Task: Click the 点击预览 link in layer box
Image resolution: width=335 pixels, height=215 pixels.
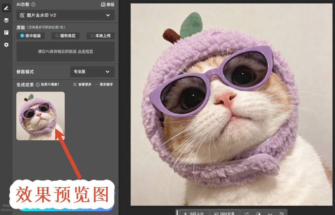Action: (85, 51)
